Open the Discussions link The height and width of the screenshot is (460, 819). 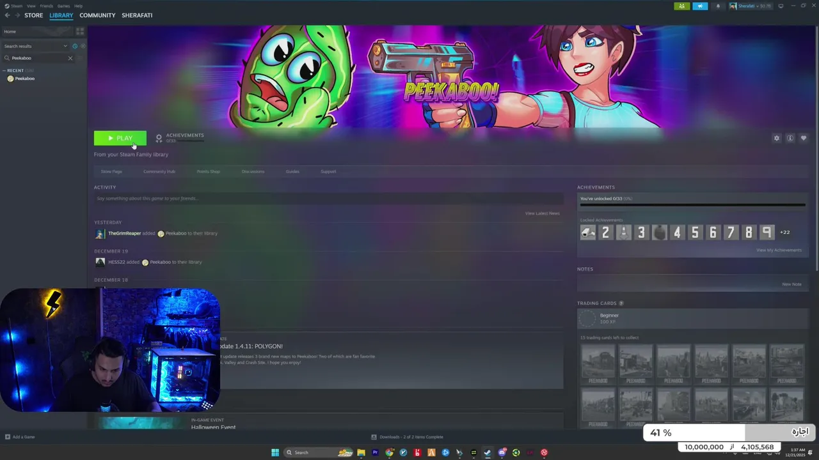(253, 171)
